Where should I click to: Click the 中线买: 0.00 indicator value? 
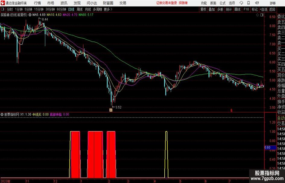coord(40,114)
